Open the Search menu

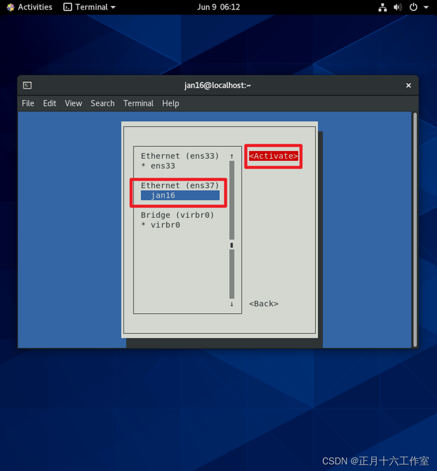coord(103,103)
